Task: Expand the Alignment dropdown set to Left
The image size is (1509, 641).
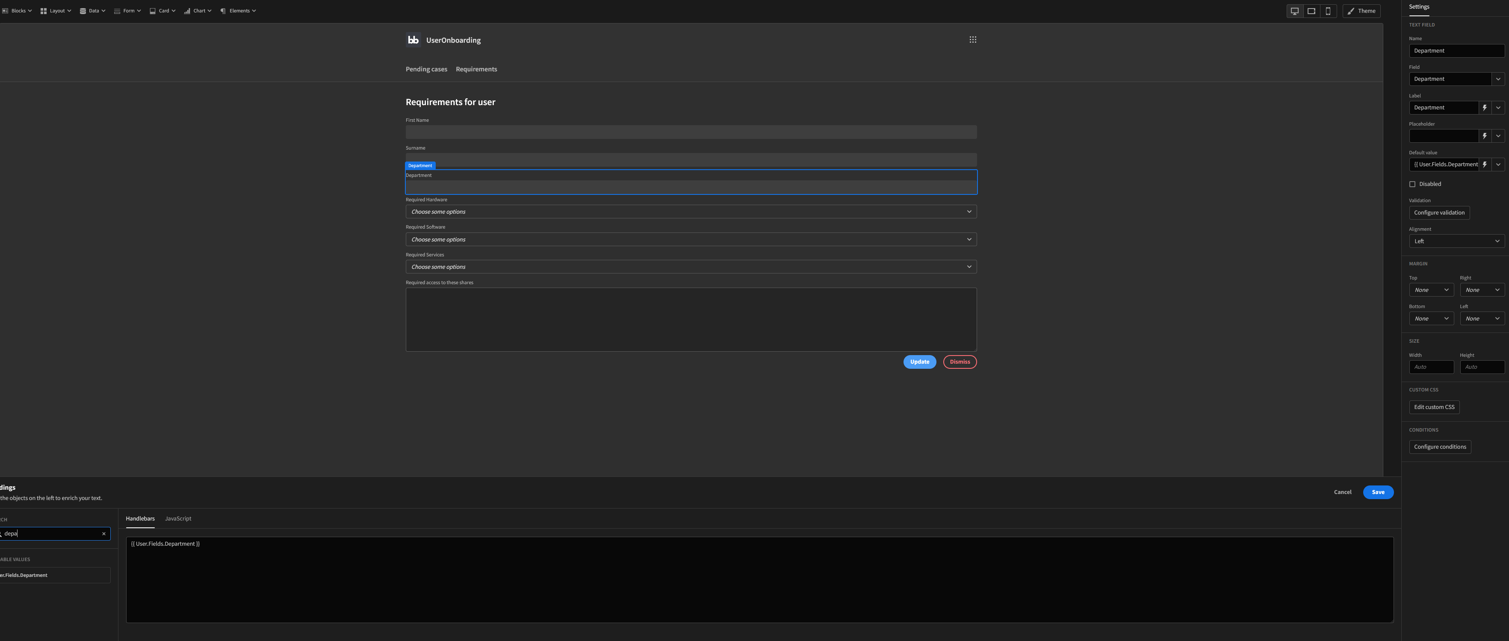Action: click(1456, 241)
